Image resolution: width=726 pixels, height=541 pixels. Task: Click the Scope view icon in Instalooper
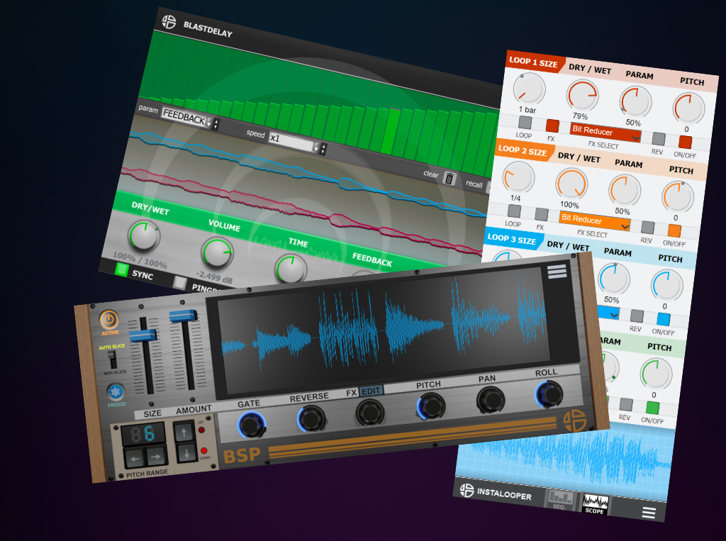595,503
